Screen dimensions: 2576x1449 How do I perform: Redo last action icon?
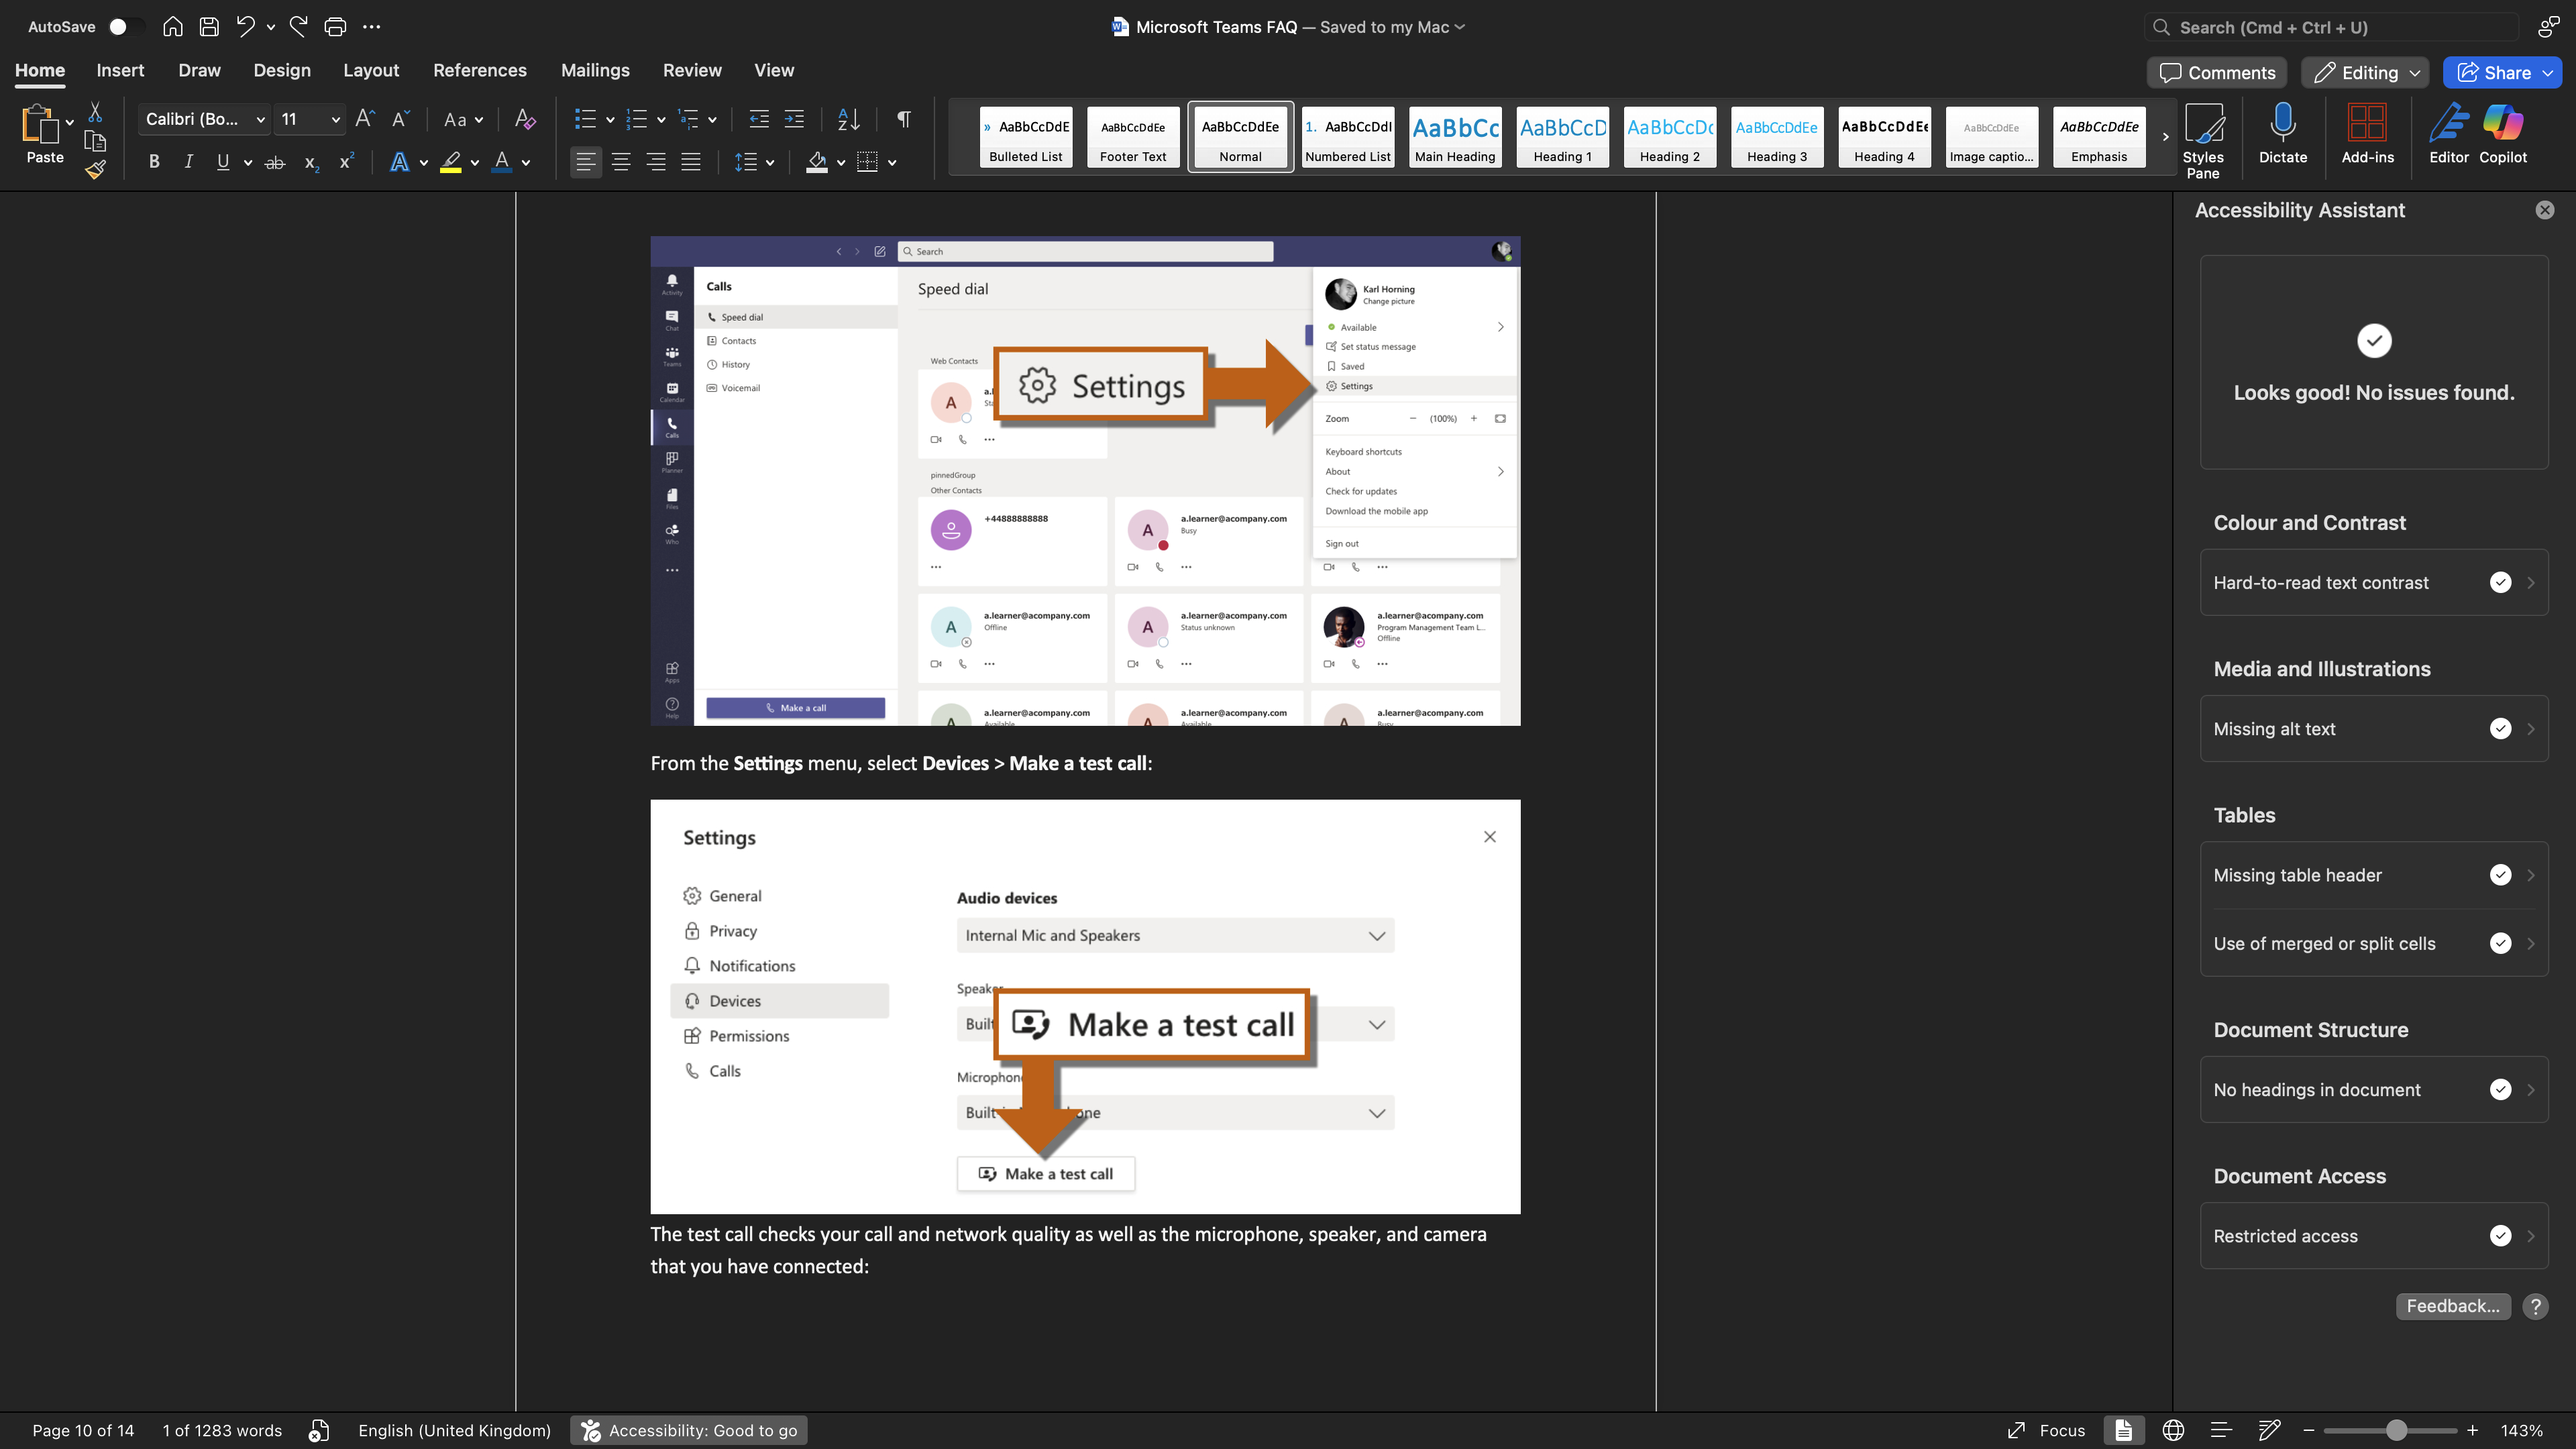pos(298,27)
